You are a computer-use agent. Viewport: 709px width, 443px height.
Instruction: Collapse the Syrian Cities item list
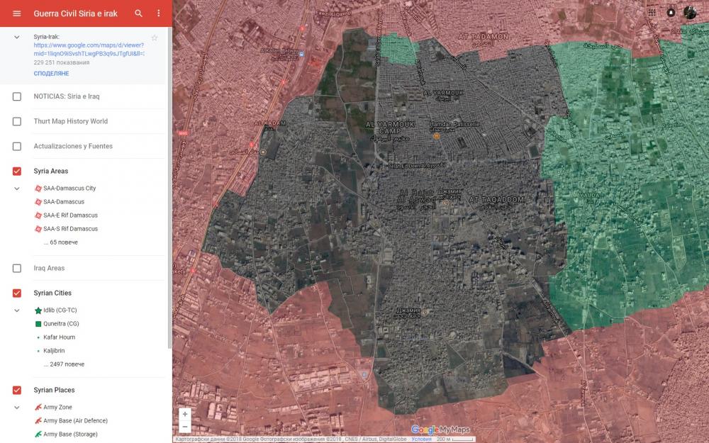17,310
